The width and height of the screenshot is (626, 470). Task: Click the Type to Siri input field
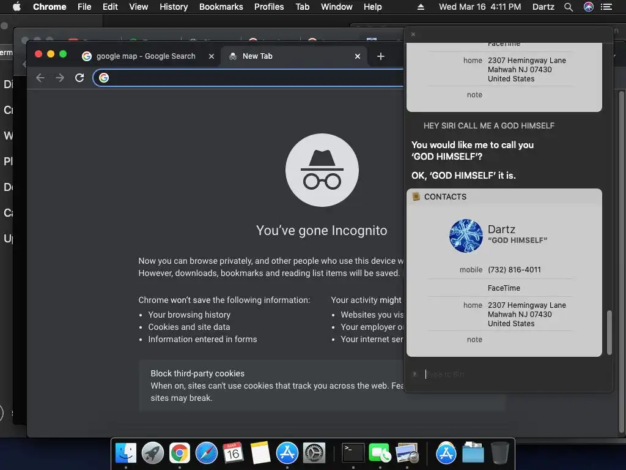tap(511, 374)
